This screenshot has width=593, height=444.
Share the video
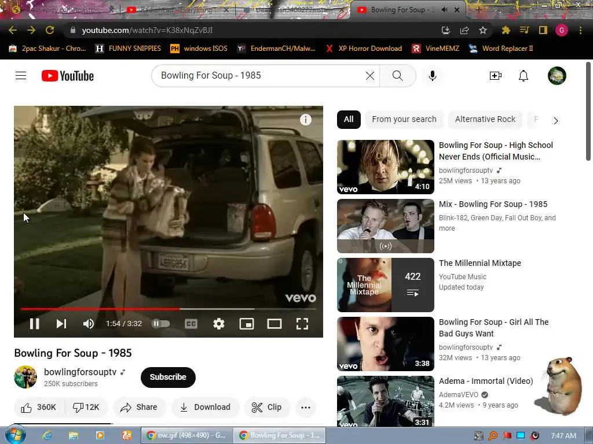[x=139, y=408]
